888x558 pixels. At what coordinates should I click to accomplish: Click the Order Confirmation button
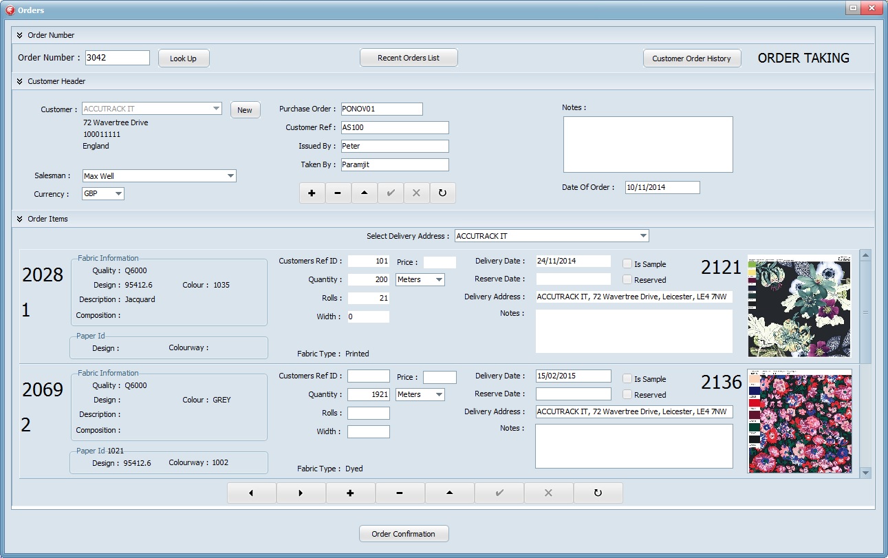[x=403, y=534]
